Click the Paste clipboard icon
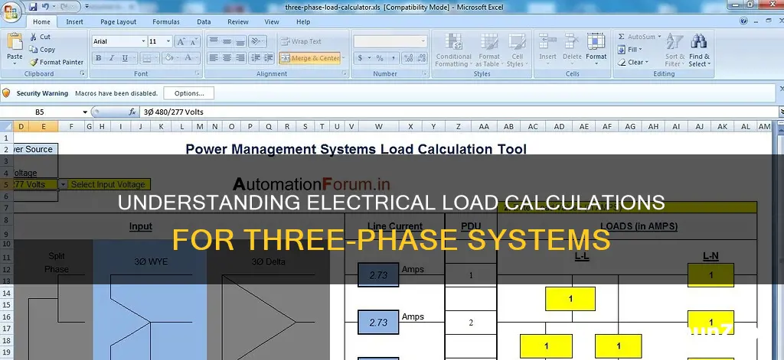This screenshot has width=784, height=360. (x=15, y=41)
